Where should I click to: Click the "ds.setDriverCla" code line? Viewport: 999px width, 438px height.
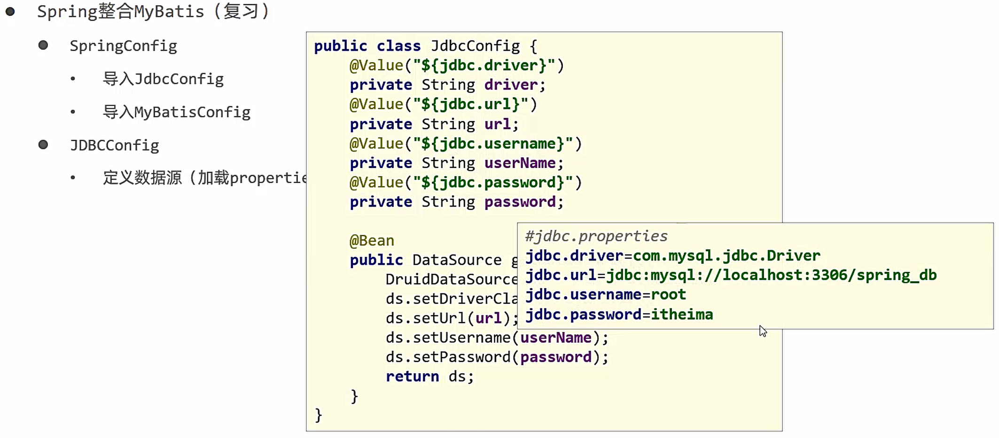click(x=451, y=299)
